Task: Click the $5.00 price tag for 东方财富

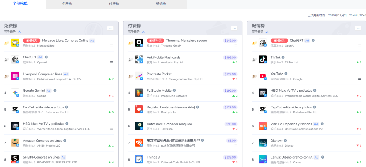Action: (x=231, y=141)
